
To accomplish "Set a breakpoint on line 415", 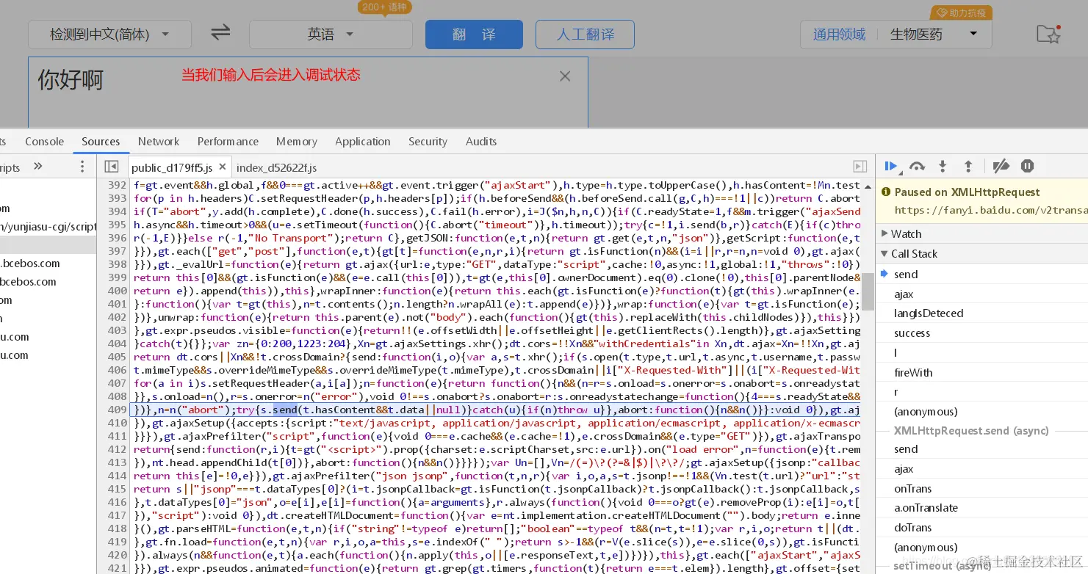I will click(116, 489).
